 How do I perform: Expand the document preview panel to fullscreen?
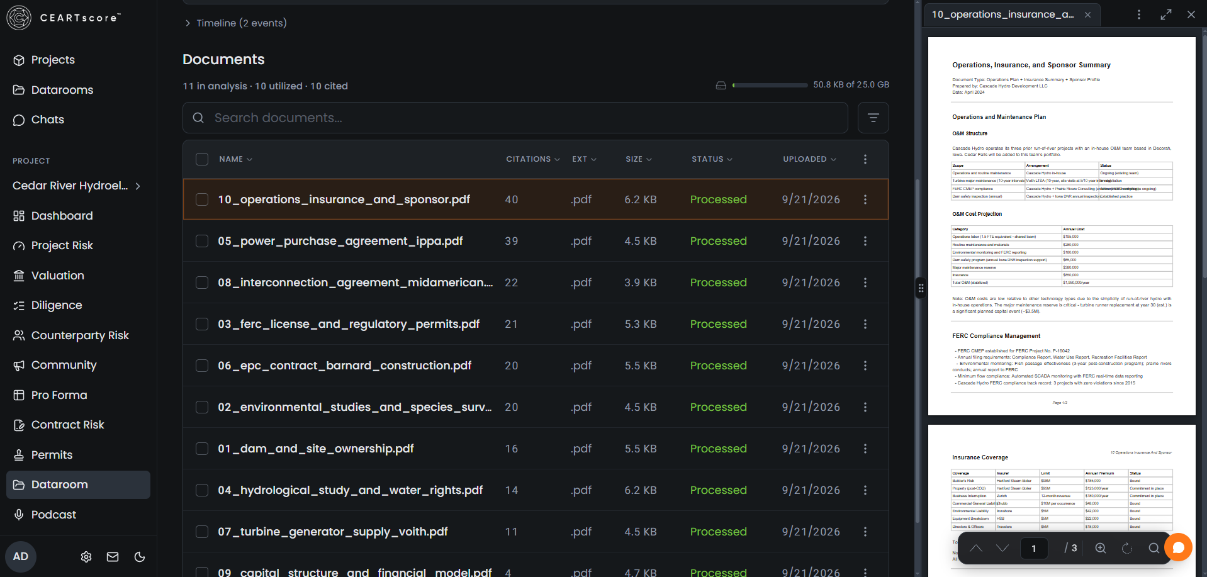[x=1166, y=14]
